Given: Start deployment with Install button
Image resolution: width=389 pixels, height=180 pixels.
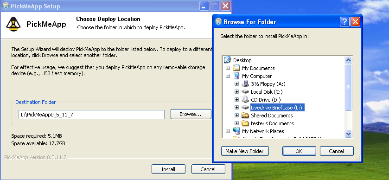Looking at the screenshot, I should point(168,169).
